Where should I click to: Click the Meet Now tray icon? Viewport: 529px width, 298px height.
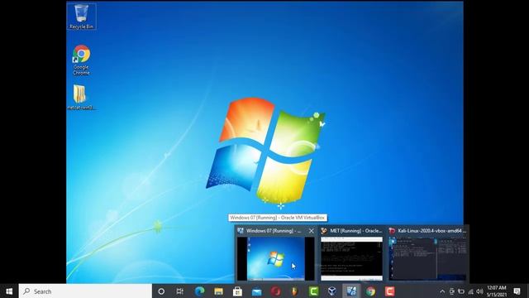point(452,291)
